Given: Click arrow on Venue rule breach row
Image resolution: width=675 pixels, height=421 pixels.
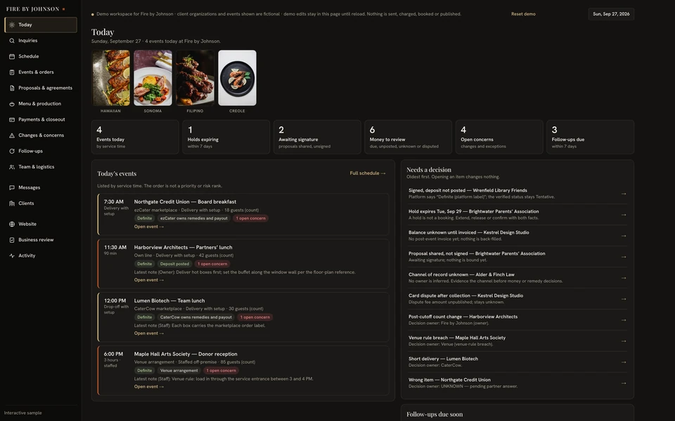Looking at the screenshot, I should 624,341.
